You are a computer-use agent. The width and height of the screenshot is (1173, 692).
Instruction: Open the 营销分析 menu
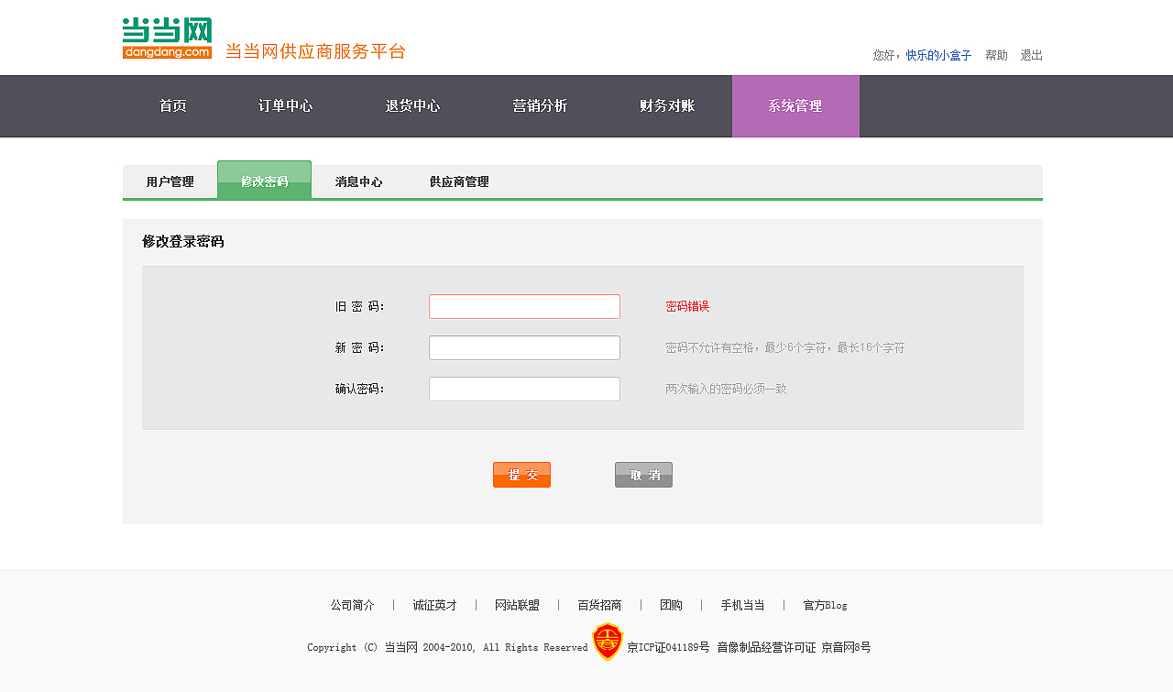point(540,105)
